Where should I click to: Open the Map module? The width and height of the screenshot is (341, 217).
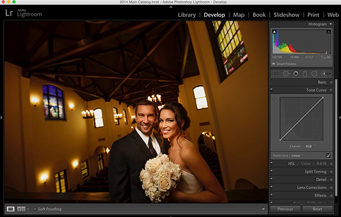[x=239, y=15]
